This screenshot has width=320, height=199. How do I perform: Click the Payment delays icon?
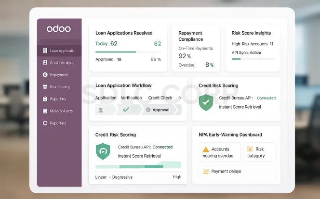[x=206, y=171]
